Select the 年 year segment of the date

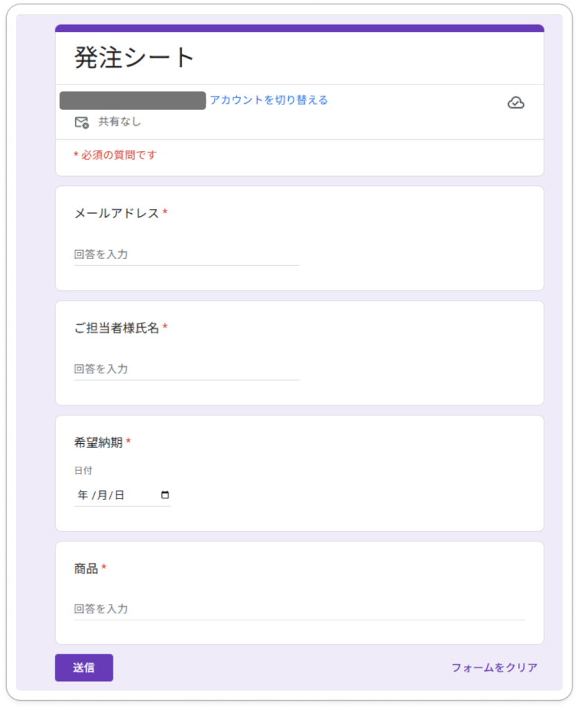tap(83, 494)
